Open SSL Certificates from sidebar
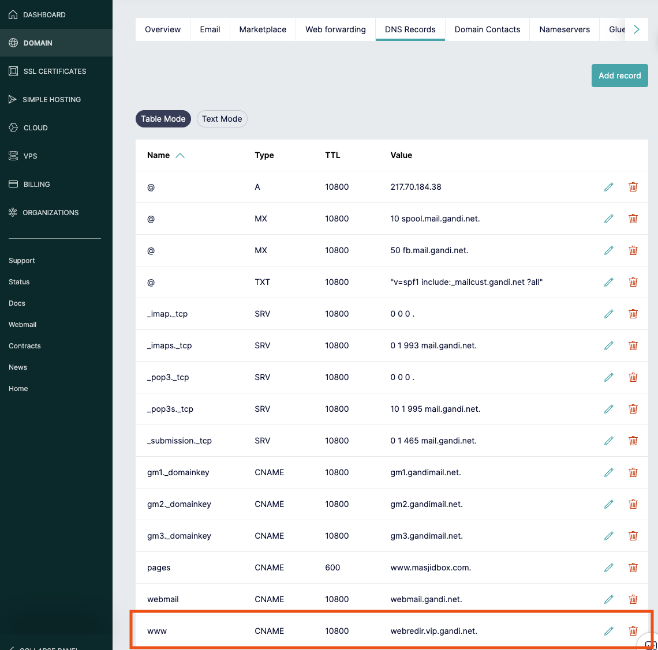 (x=54, y=71)
